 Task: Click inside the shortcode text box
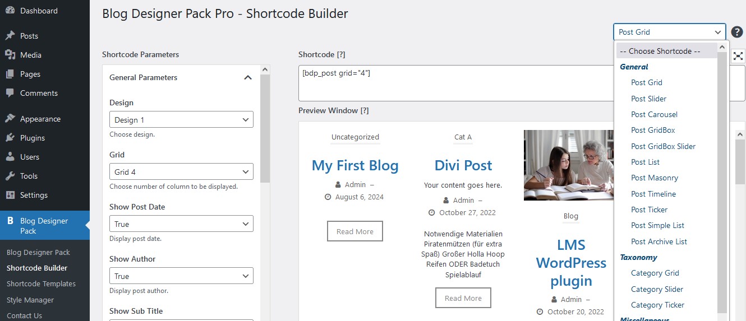(454, 83)
